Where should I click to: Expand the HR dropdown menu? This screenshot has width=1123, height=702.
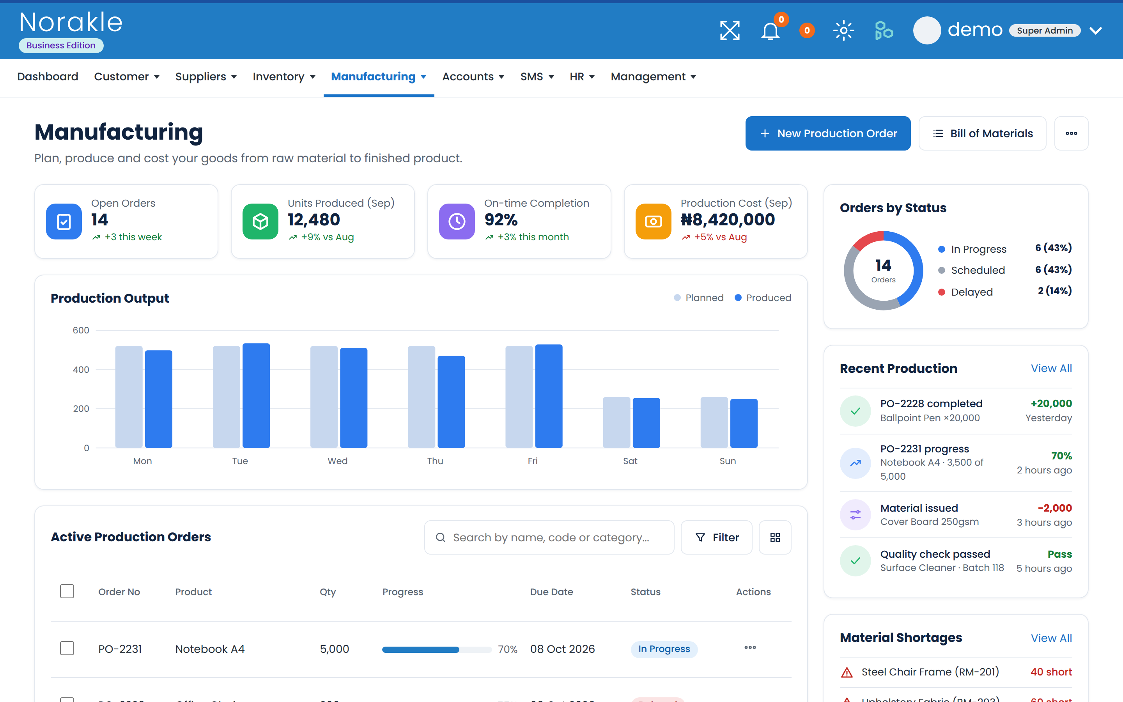tap(582, 76)
